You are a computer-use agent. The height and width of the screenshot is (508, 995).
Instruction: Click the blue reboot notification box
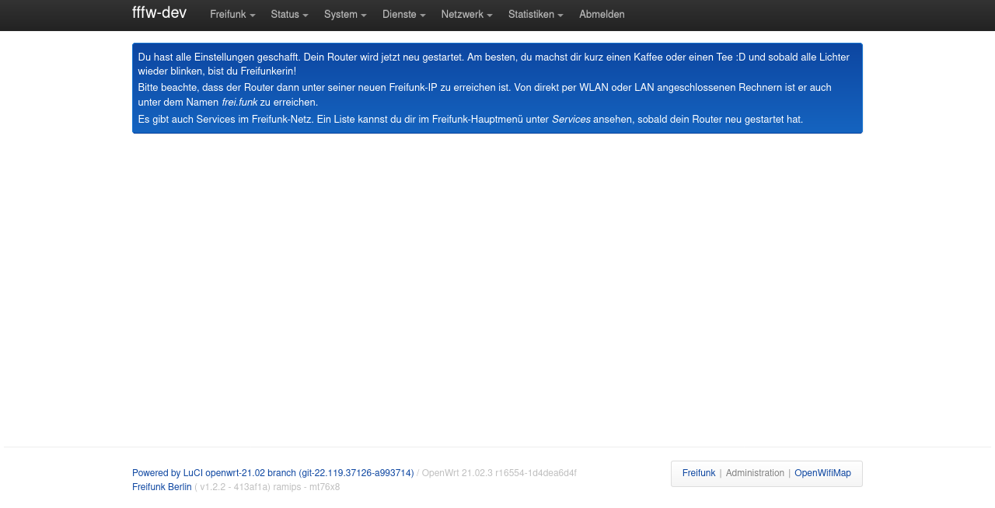click(x=497, y=88)
